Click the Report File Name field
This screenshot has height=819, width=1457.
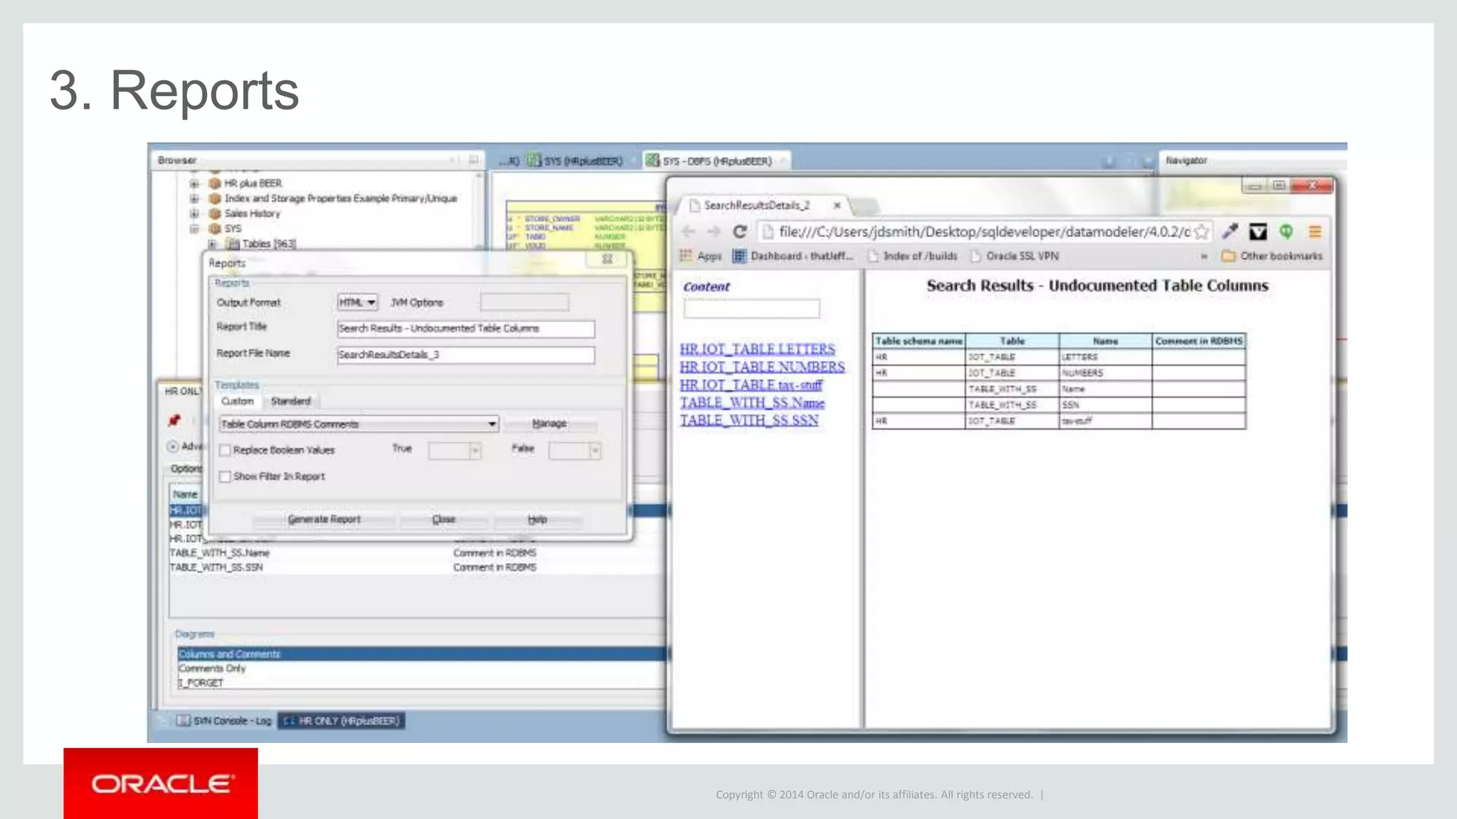click(x=466, y=355)
